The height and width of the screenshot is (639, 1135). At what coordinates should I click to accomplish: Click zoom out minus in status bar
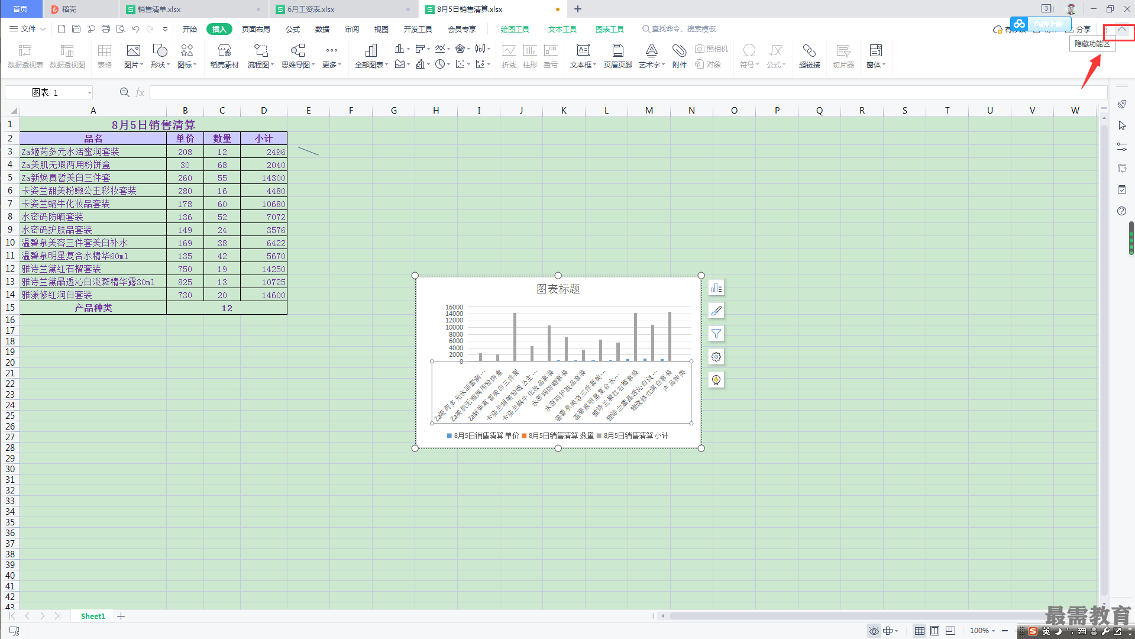[1005, 631]
